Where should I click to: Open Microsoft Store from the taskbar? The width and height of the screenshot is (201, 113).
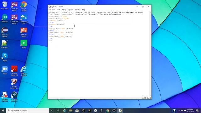(x=77, y=110)
